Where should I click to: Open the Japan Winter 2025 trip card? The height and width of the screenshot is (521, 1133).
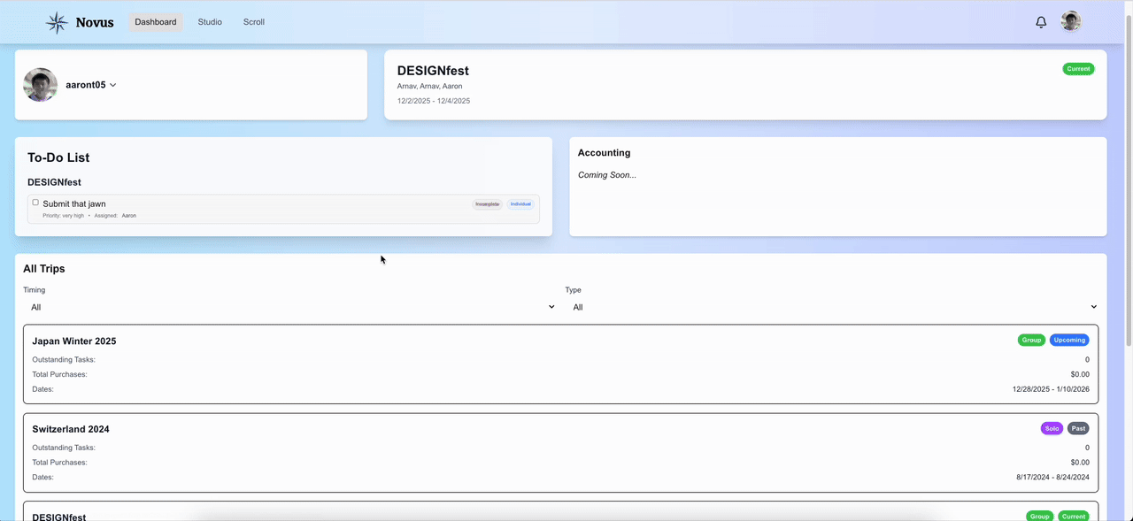click(x=559, y=364)
